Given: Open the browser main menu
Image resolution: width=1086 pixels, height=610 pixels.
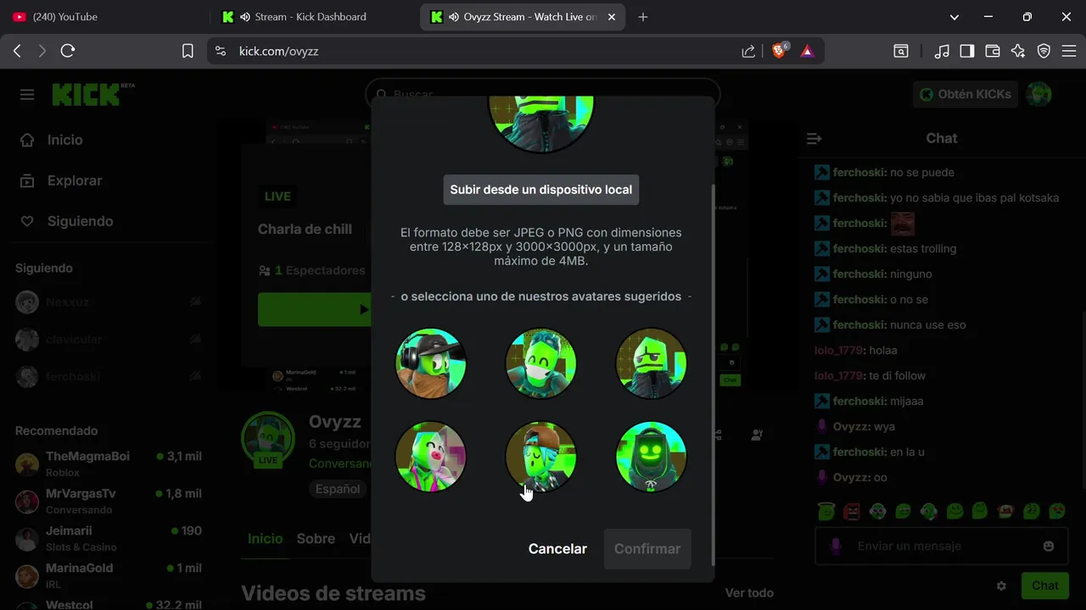Looking at the screenshot, I should click(1069, 51).
